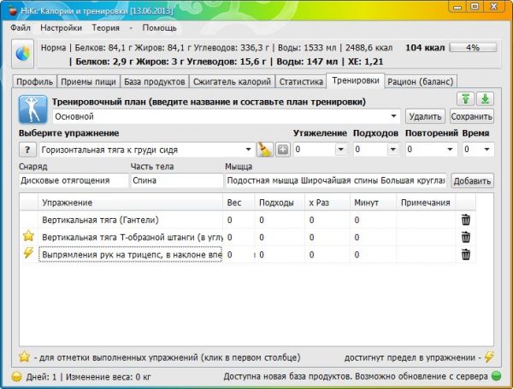The height and width of the screenshot is (389, 513).
Task: Open the Основной training plan dropdown
Action: pyautogui.click(x=393, y=116)
